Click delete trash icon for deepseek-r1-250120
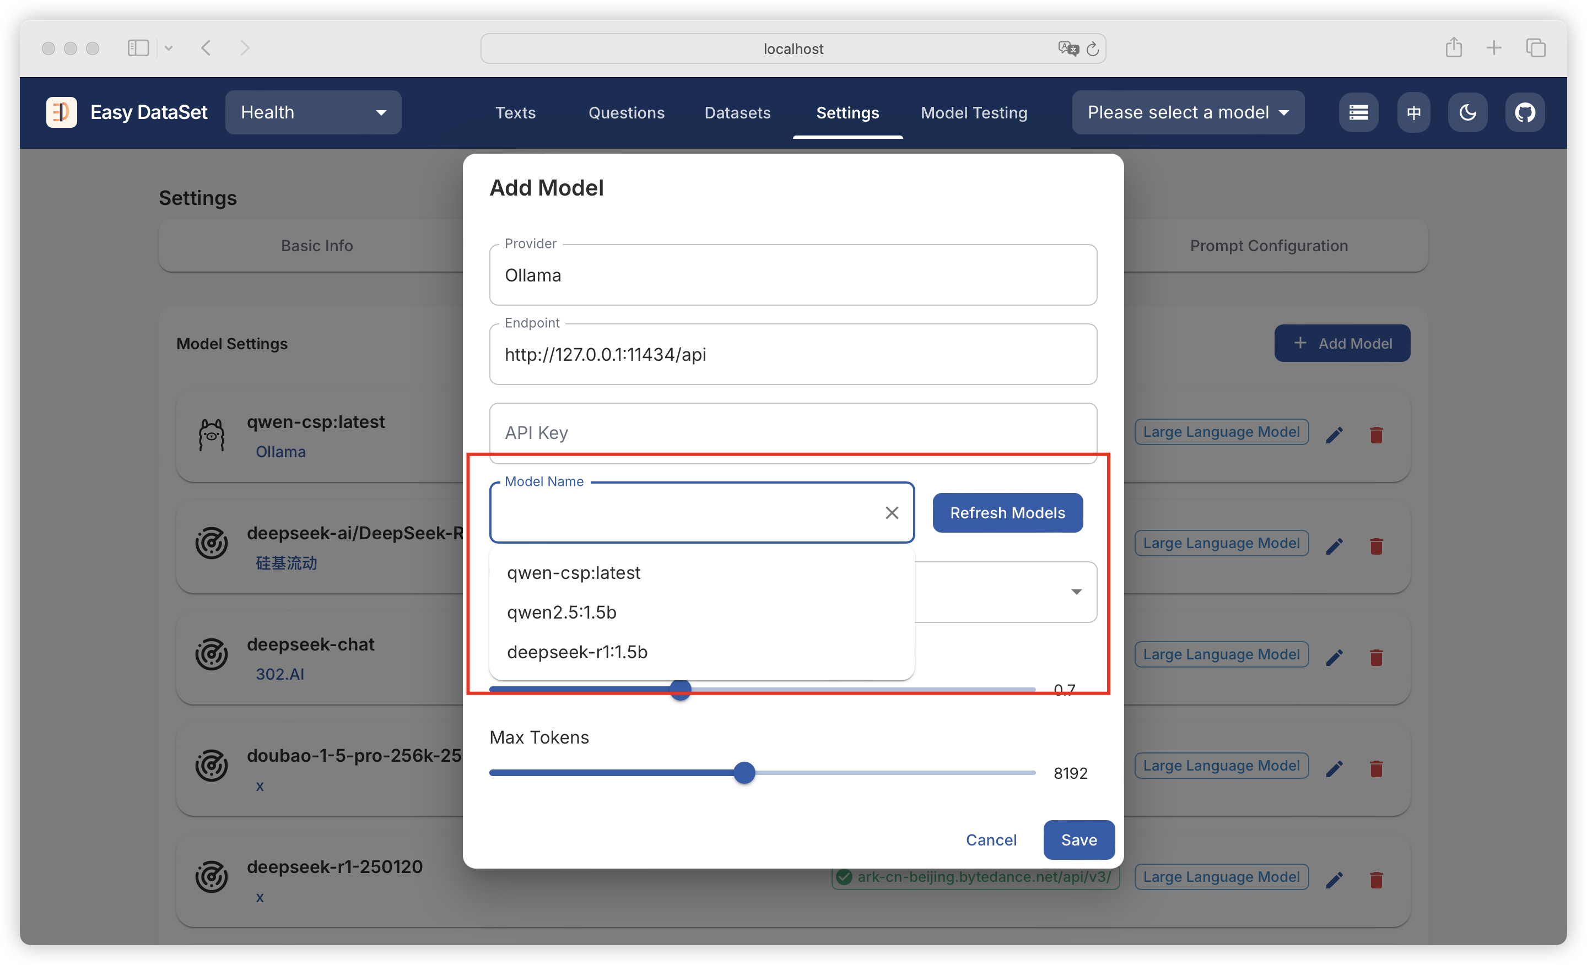This screenshot has width=1587, height=965. pos(1377,880)
